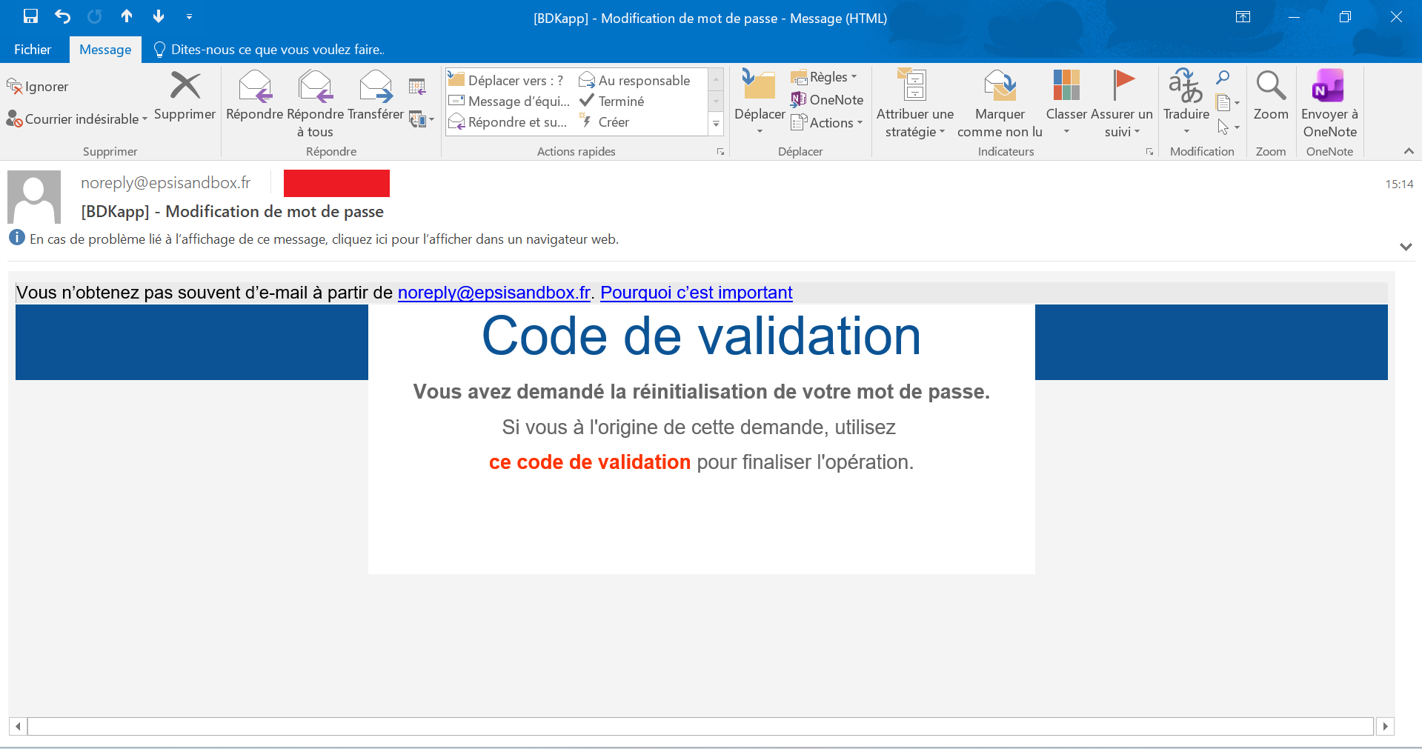1422x749 pixels.
Task: Choose the 'Terminé' quick action
Action: [x=612, y=101]
